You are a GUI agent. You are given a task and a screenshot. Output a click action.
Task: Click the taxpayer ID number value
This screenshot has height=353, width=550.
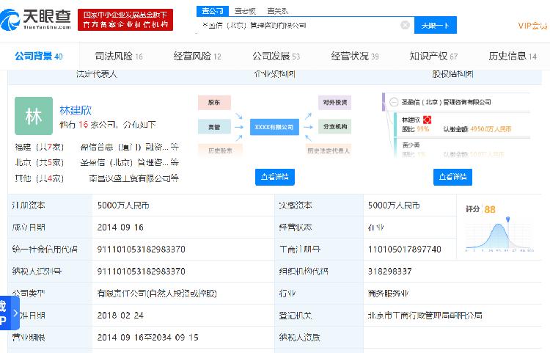pyautogui.click(x=142, y=272)
